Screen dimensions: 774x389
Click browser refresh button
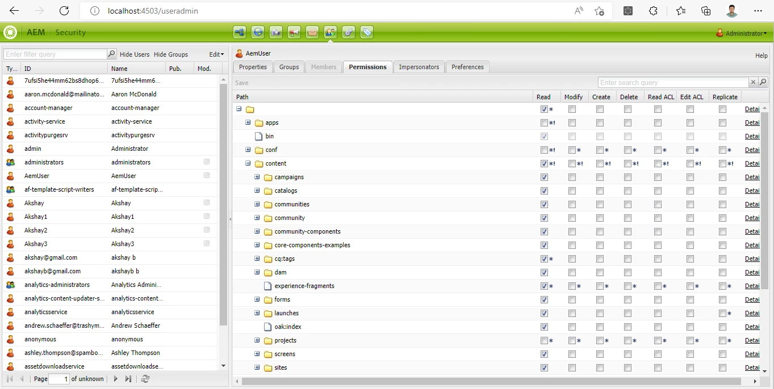64,11
